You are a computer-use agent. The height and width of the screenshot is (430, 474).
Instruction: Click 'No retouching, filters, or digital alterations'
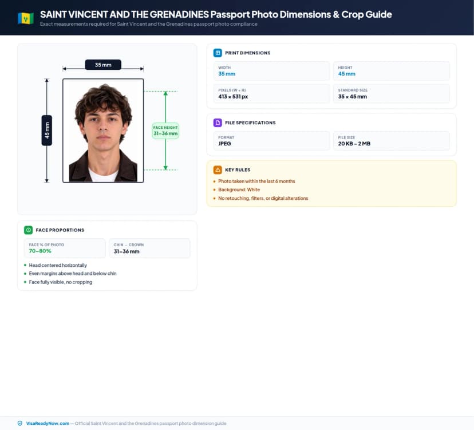pos(263,198)
